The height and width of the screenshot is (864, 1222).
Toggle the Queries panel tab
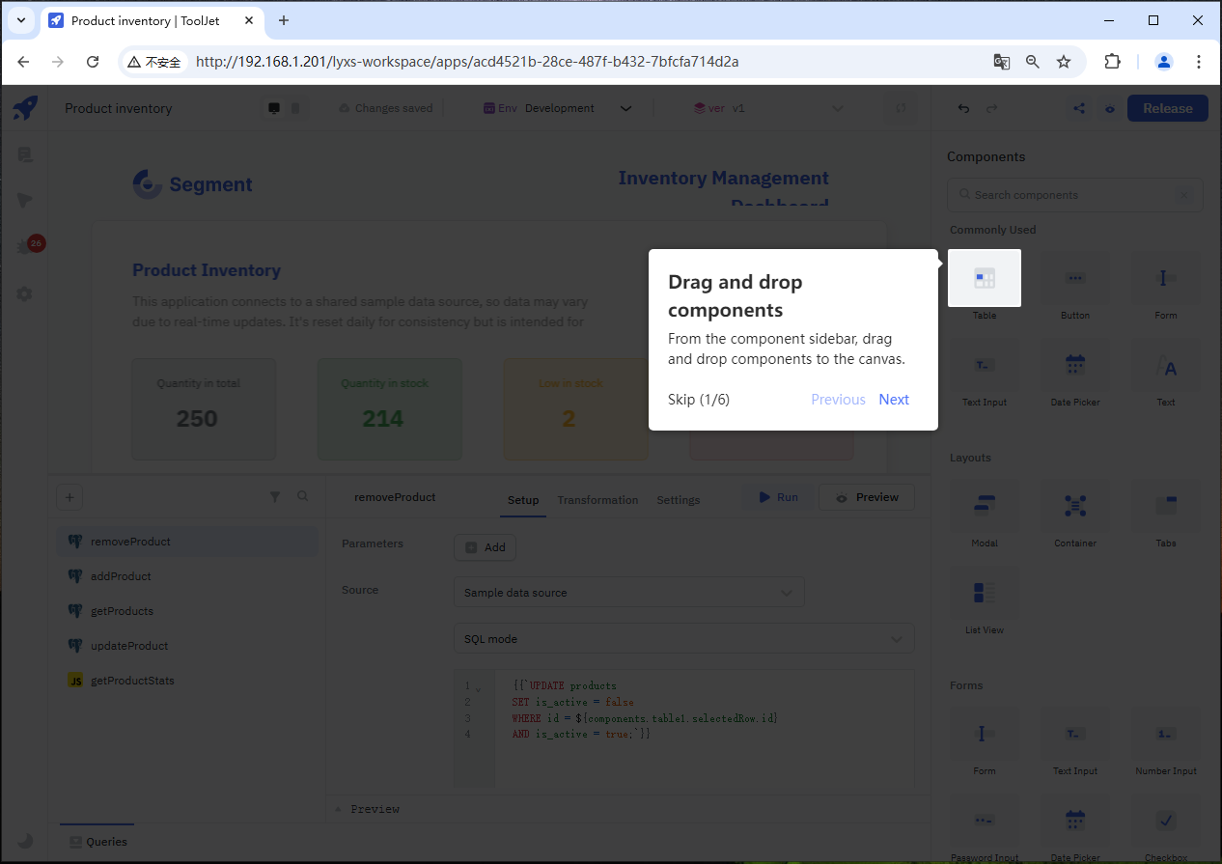click(x=97, y=842)
